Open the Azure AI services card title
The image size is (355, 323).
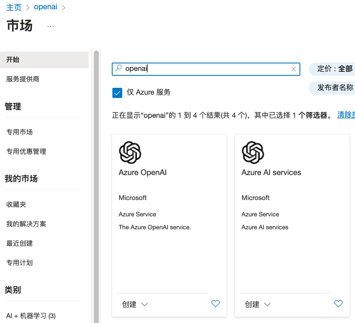[x=271, y=173]
